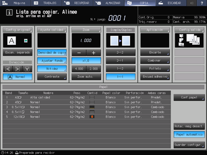Click the simplex/duplex page preview image
The width and height of the screenshot is (207, 155).
(120, 41)
